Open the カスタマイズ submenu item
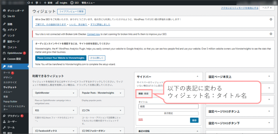 point(10,82)
